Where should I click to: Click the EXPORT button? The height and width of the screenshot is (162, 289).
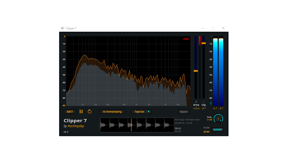218,130
